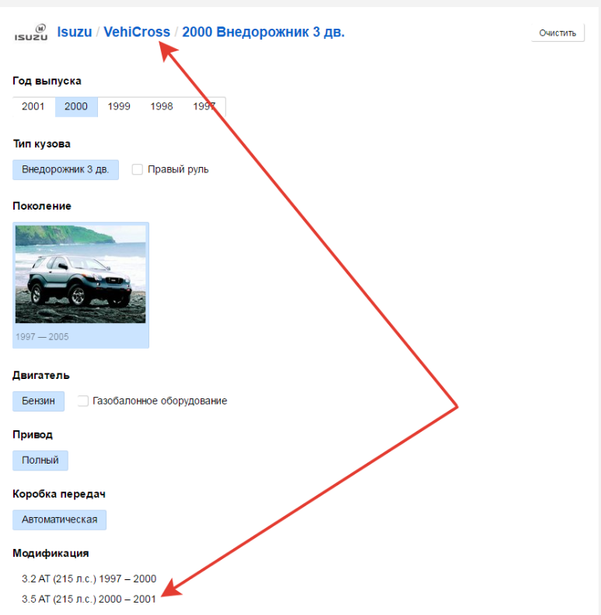Select year 1997
The width and height of the screenshot is (601, 615).
[204, 106]
